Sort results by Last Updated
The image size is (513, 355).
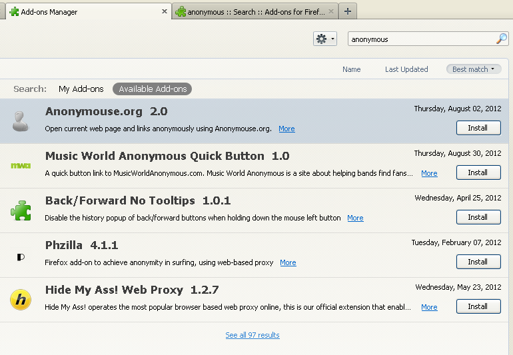click(x=406, y=69)
